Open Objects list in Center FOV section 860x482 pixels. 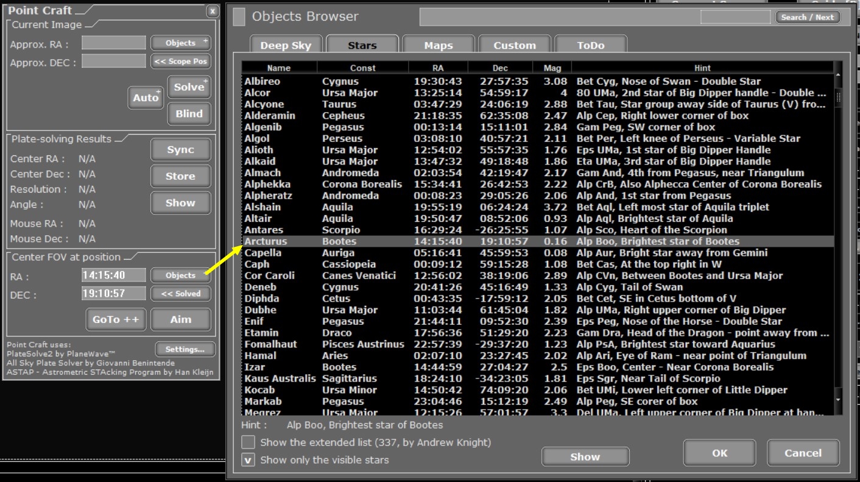click(x=181, y=275)
